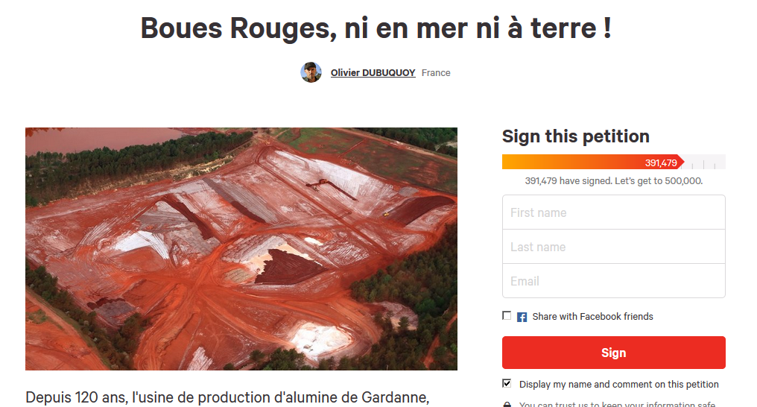Click the red arrow tip showing 391,479
Image resolution: width=757 pixels, height=407 pixels.
point(661,163)
